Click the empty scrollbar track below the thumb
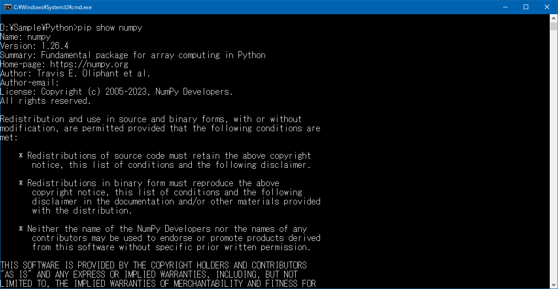 tap(553, 160)
